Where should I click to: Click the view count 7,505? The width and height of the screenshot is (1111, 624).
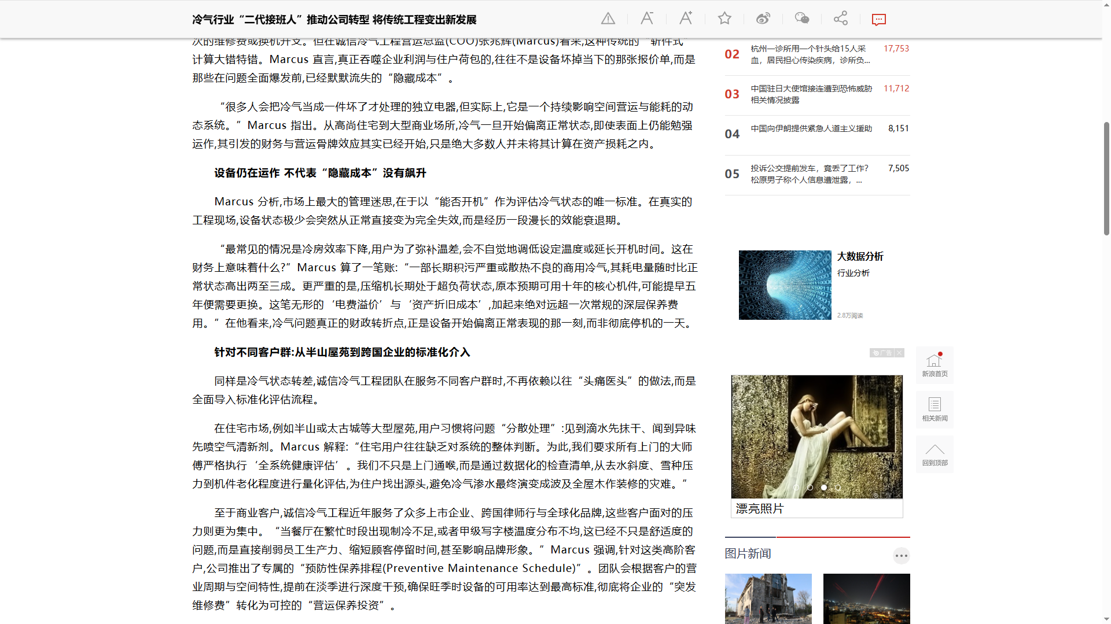[899, 168]
